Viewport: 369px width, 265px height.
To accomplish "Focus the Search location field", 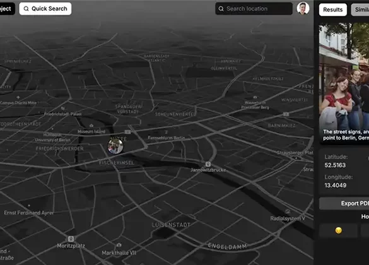I will pyautogui.click(x=254, y=9).
